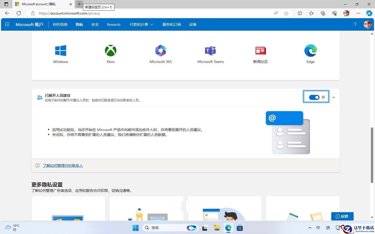Click the people suggestions icon beside 已展开人员建议

pyautogui.click(x=40, y=97)
